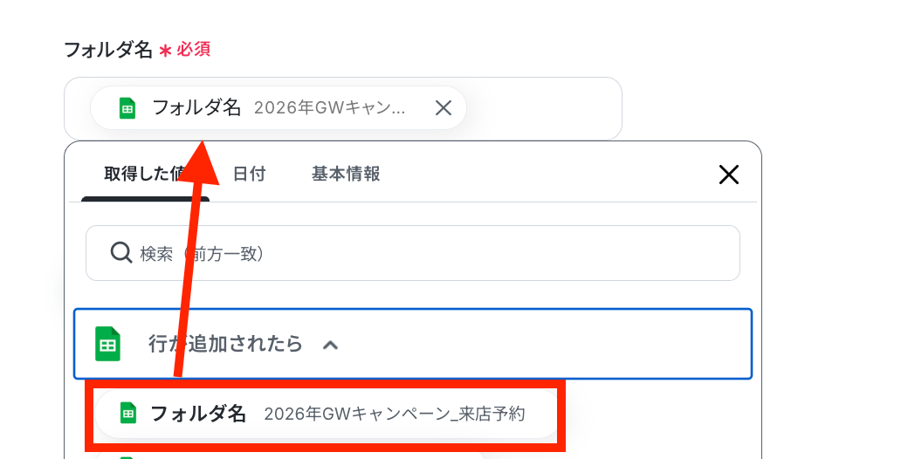The width and height of the screenshot is (908, 459).
Task: Focus the 検索（前方一致）search field
Action: 413,253
